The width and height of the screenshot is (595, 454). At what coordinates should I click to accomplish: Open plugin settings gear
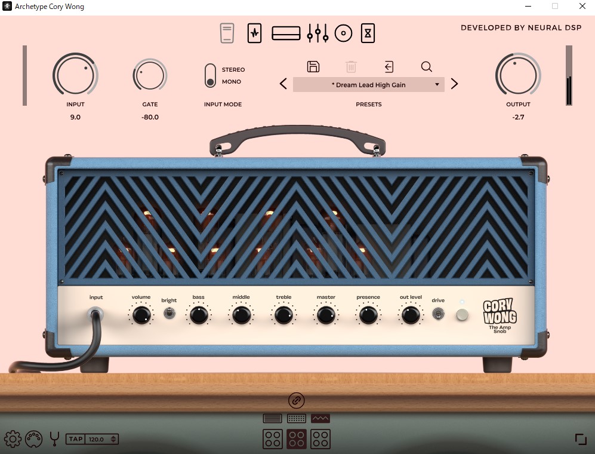pyautogui.click(x=13, y=439)
